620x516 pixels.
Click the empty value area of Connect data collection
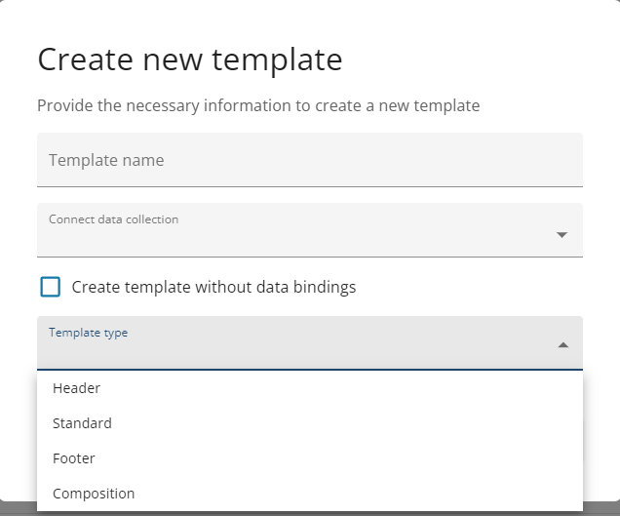292,240
